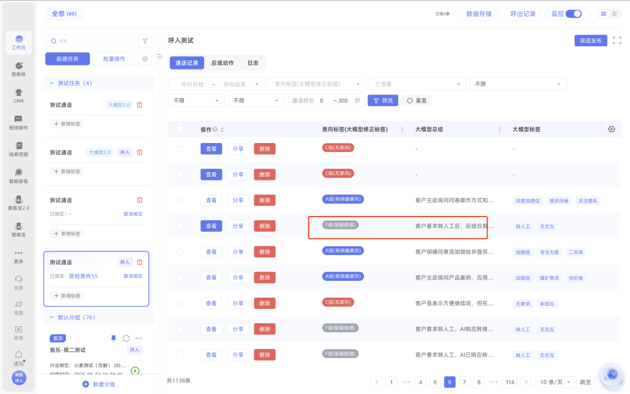Tick checkbox of 客户主动询问产品案例 row
The width and height of the screenshot is (630, 394).
180,277
